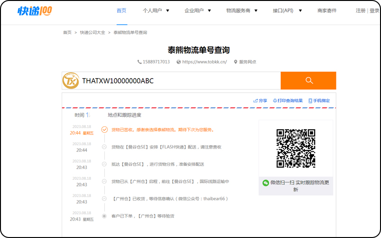
Task: Click 【广州仓】已收货 thaibear66 entry
Action: (170, 199)
